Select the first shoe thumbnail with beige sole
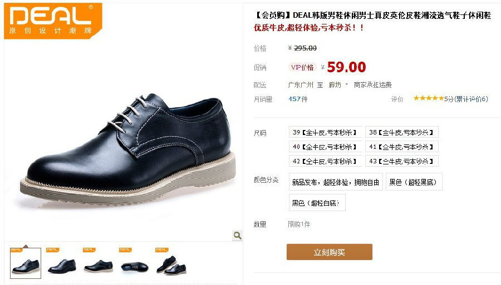The width and height of the screenshot is (501, 285). coord(26,263)
